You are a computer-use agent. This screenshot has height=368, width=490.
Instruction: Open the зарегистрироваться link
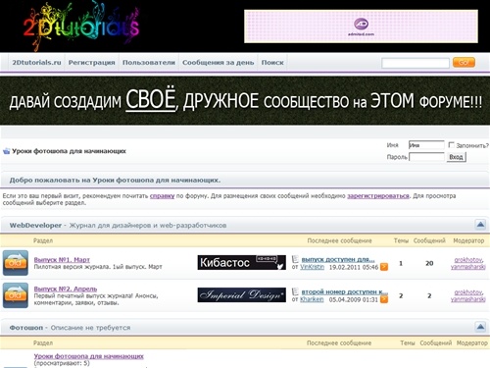(x=378, y=196)
